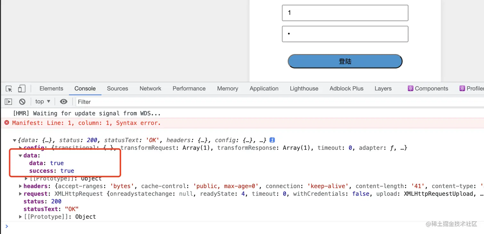
Task: Click the connection 'keep-alive' value
Action: click(x=328, y=186)
